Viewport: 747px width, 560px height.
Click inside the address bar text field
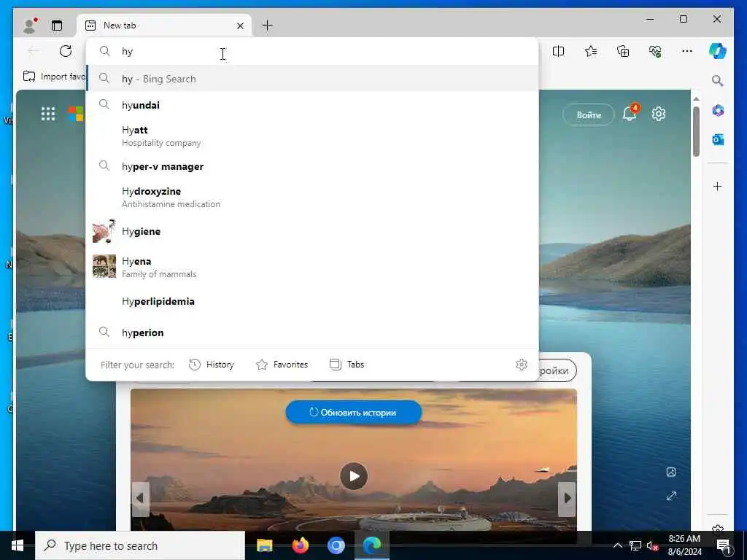pos(312,52)
